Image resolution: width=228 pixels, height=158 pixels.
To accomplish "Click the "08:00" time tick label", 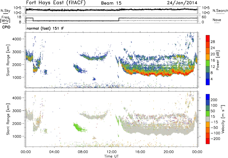I will click(83, 152).
